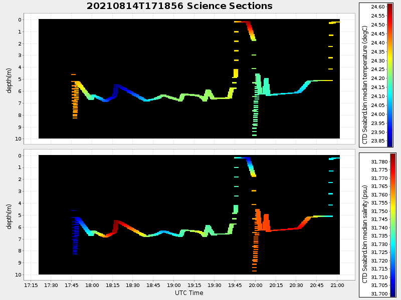Viewport: 401px width, 300px height.
Task: Click the 18:00 time axis tick
Action: tap(92, 285)
